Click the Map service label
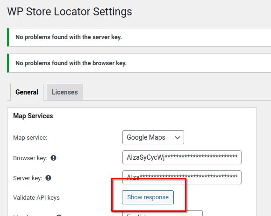 (x=30, y=138)
